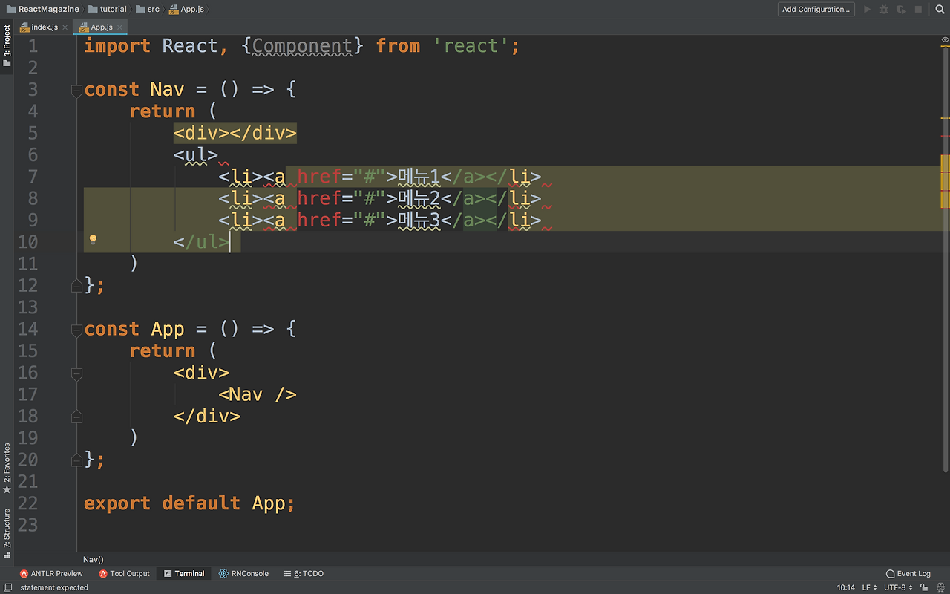Open the 2: Favorites side panel
This screenshot has width=950, height=594.
[7, 469]
